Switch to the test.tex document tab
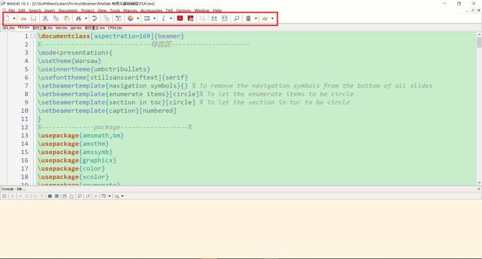Image resolution: width=482 pixels, height=259 pixels. [61, 28]
